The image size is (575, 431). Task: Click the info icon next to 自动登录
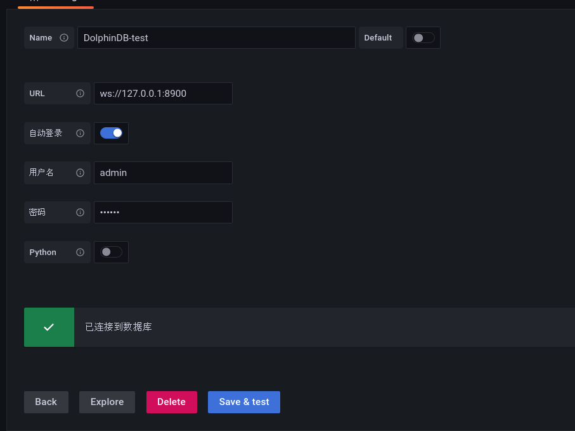pyautogui.click(x=80, y=134)
